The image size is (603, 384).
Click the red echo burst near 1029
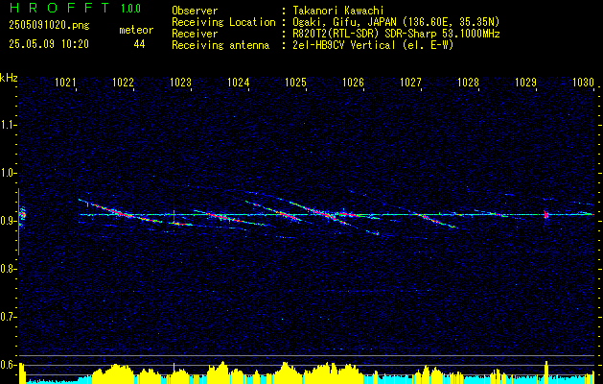coord(545,214)
